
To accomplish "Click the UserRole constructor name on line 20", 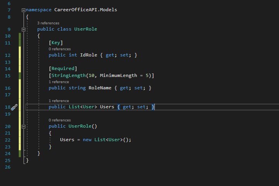I will coord(80,126).
